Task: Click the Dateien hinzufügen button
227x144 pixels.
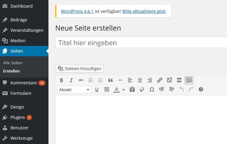Action: point(80,69)
